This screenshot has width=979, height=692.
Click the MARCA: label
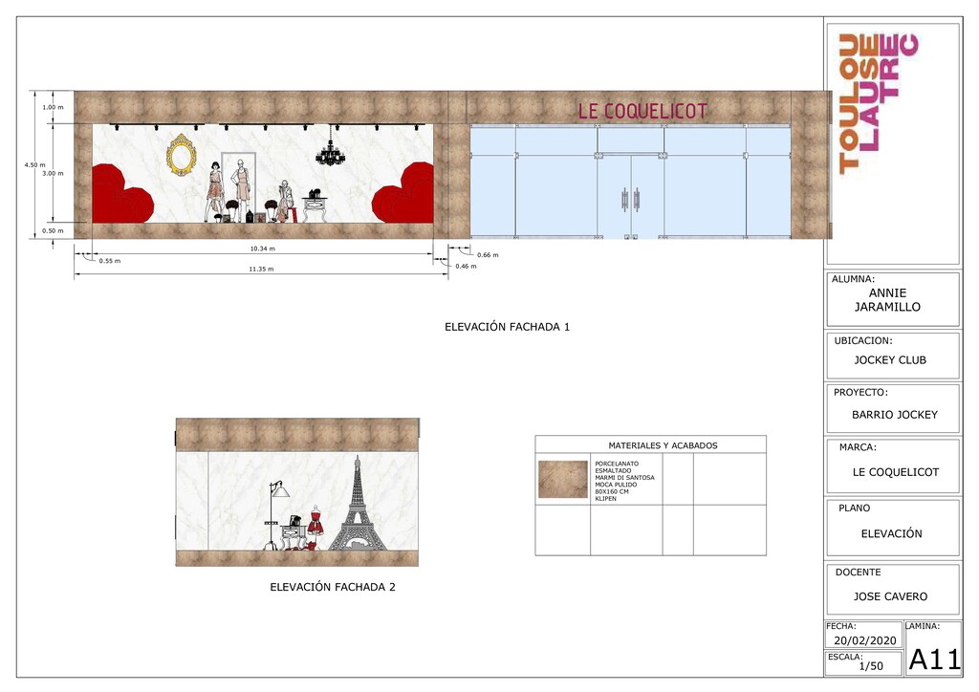(x=858, y=447)
